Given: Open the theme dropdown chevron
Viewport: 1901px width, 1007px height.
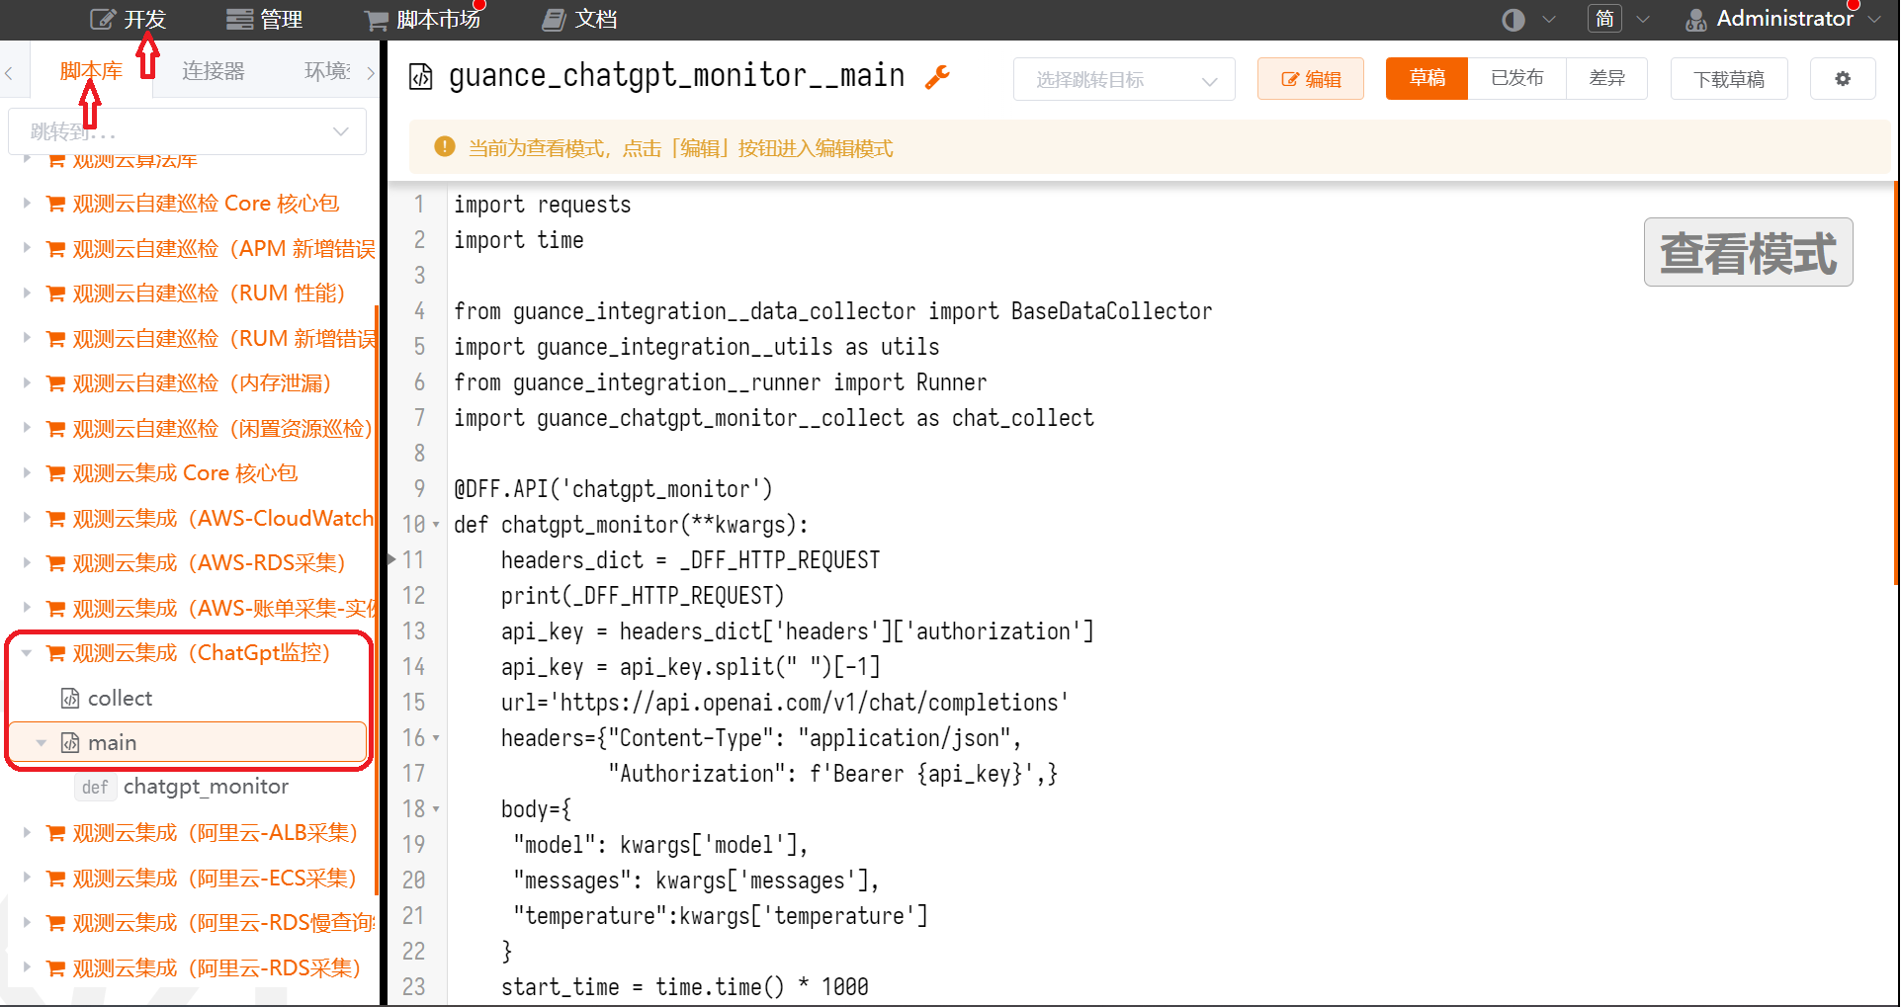Looking at the screenshot, I should pyautogui.click(x=1549, y=20).
